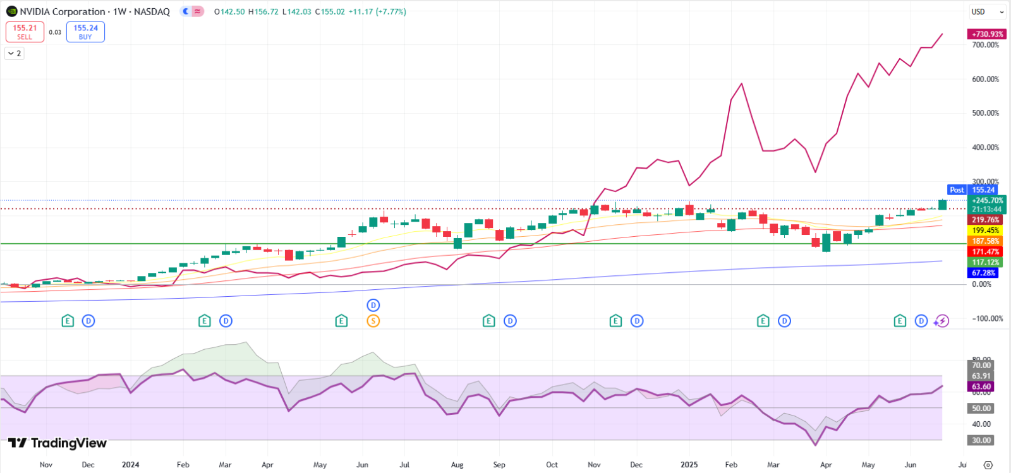Click the 50.00 RSI midline label
This screenshot has height=473, width=1011.
coord(981,409)
